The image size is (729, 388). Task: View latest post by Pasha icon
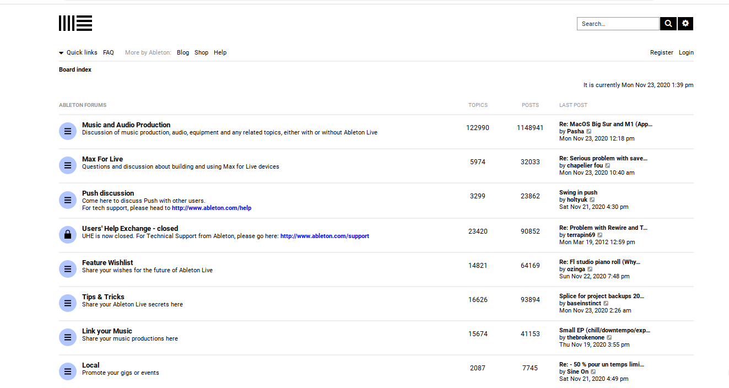tap(589, 132)
